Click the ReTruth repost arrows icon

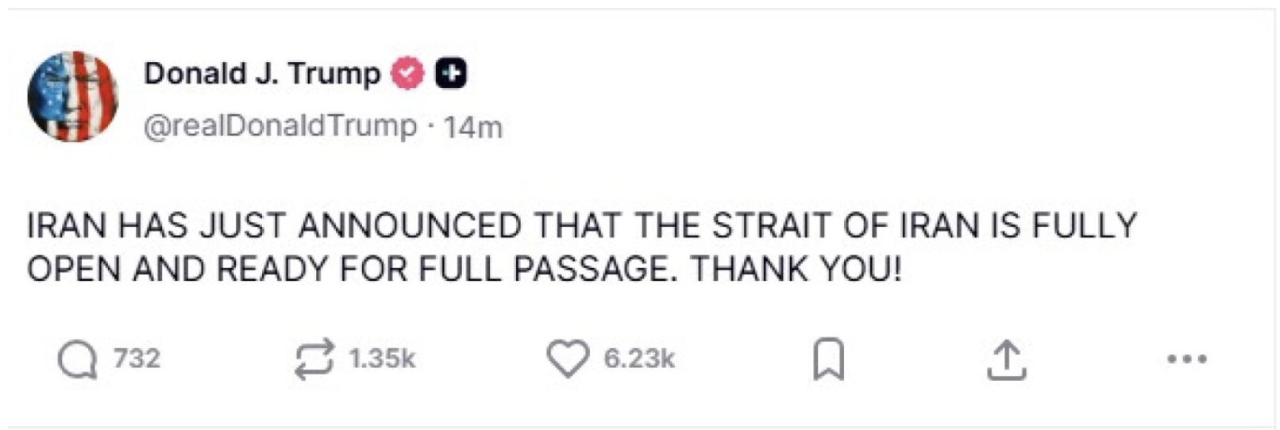click(x=314, y=360)
